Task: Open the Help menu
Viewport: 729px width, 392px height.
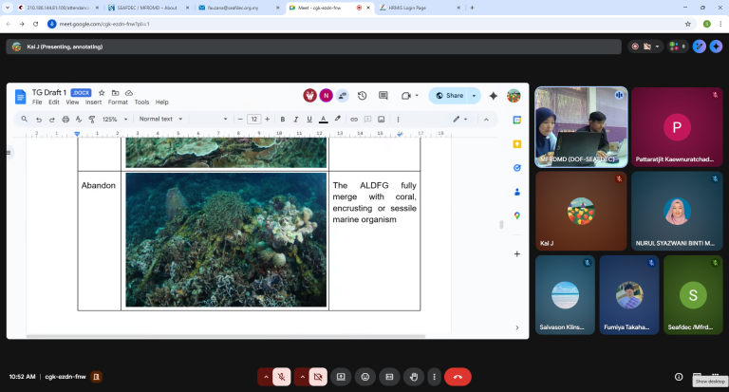Action: coord(161,103)
